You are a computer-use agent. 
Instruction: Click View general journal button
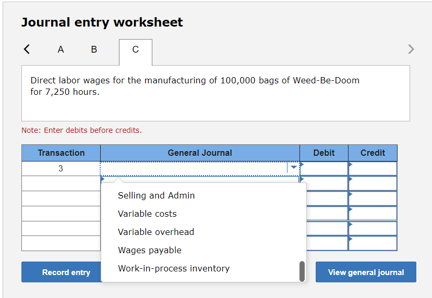[x=366, y=272]
